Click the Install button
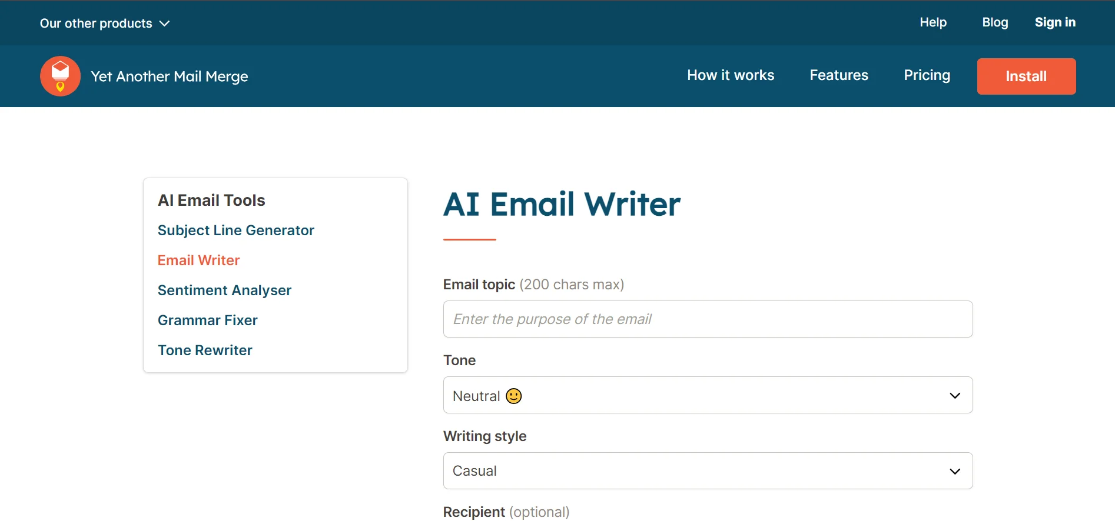 [x=1026, y=76]
